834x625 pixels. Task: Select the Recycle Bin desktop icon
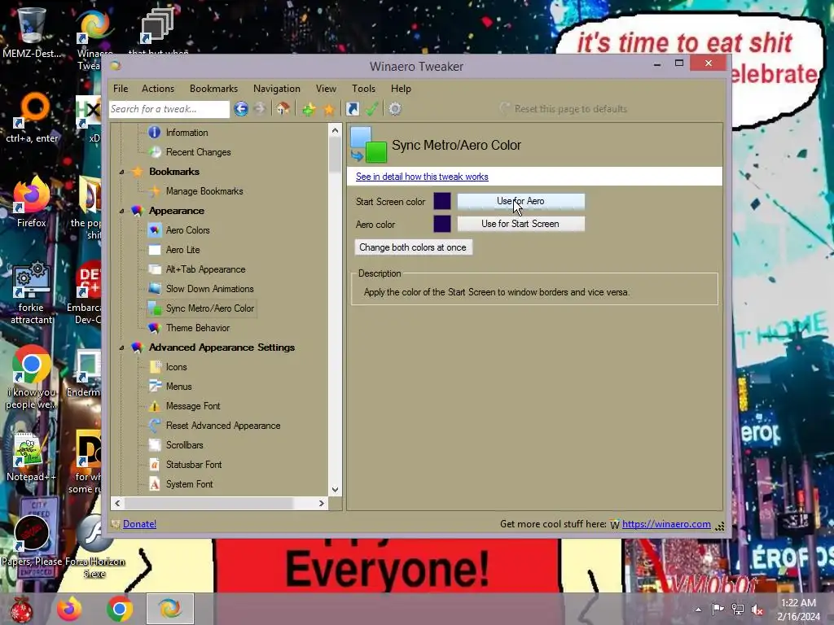coord(32,32)
